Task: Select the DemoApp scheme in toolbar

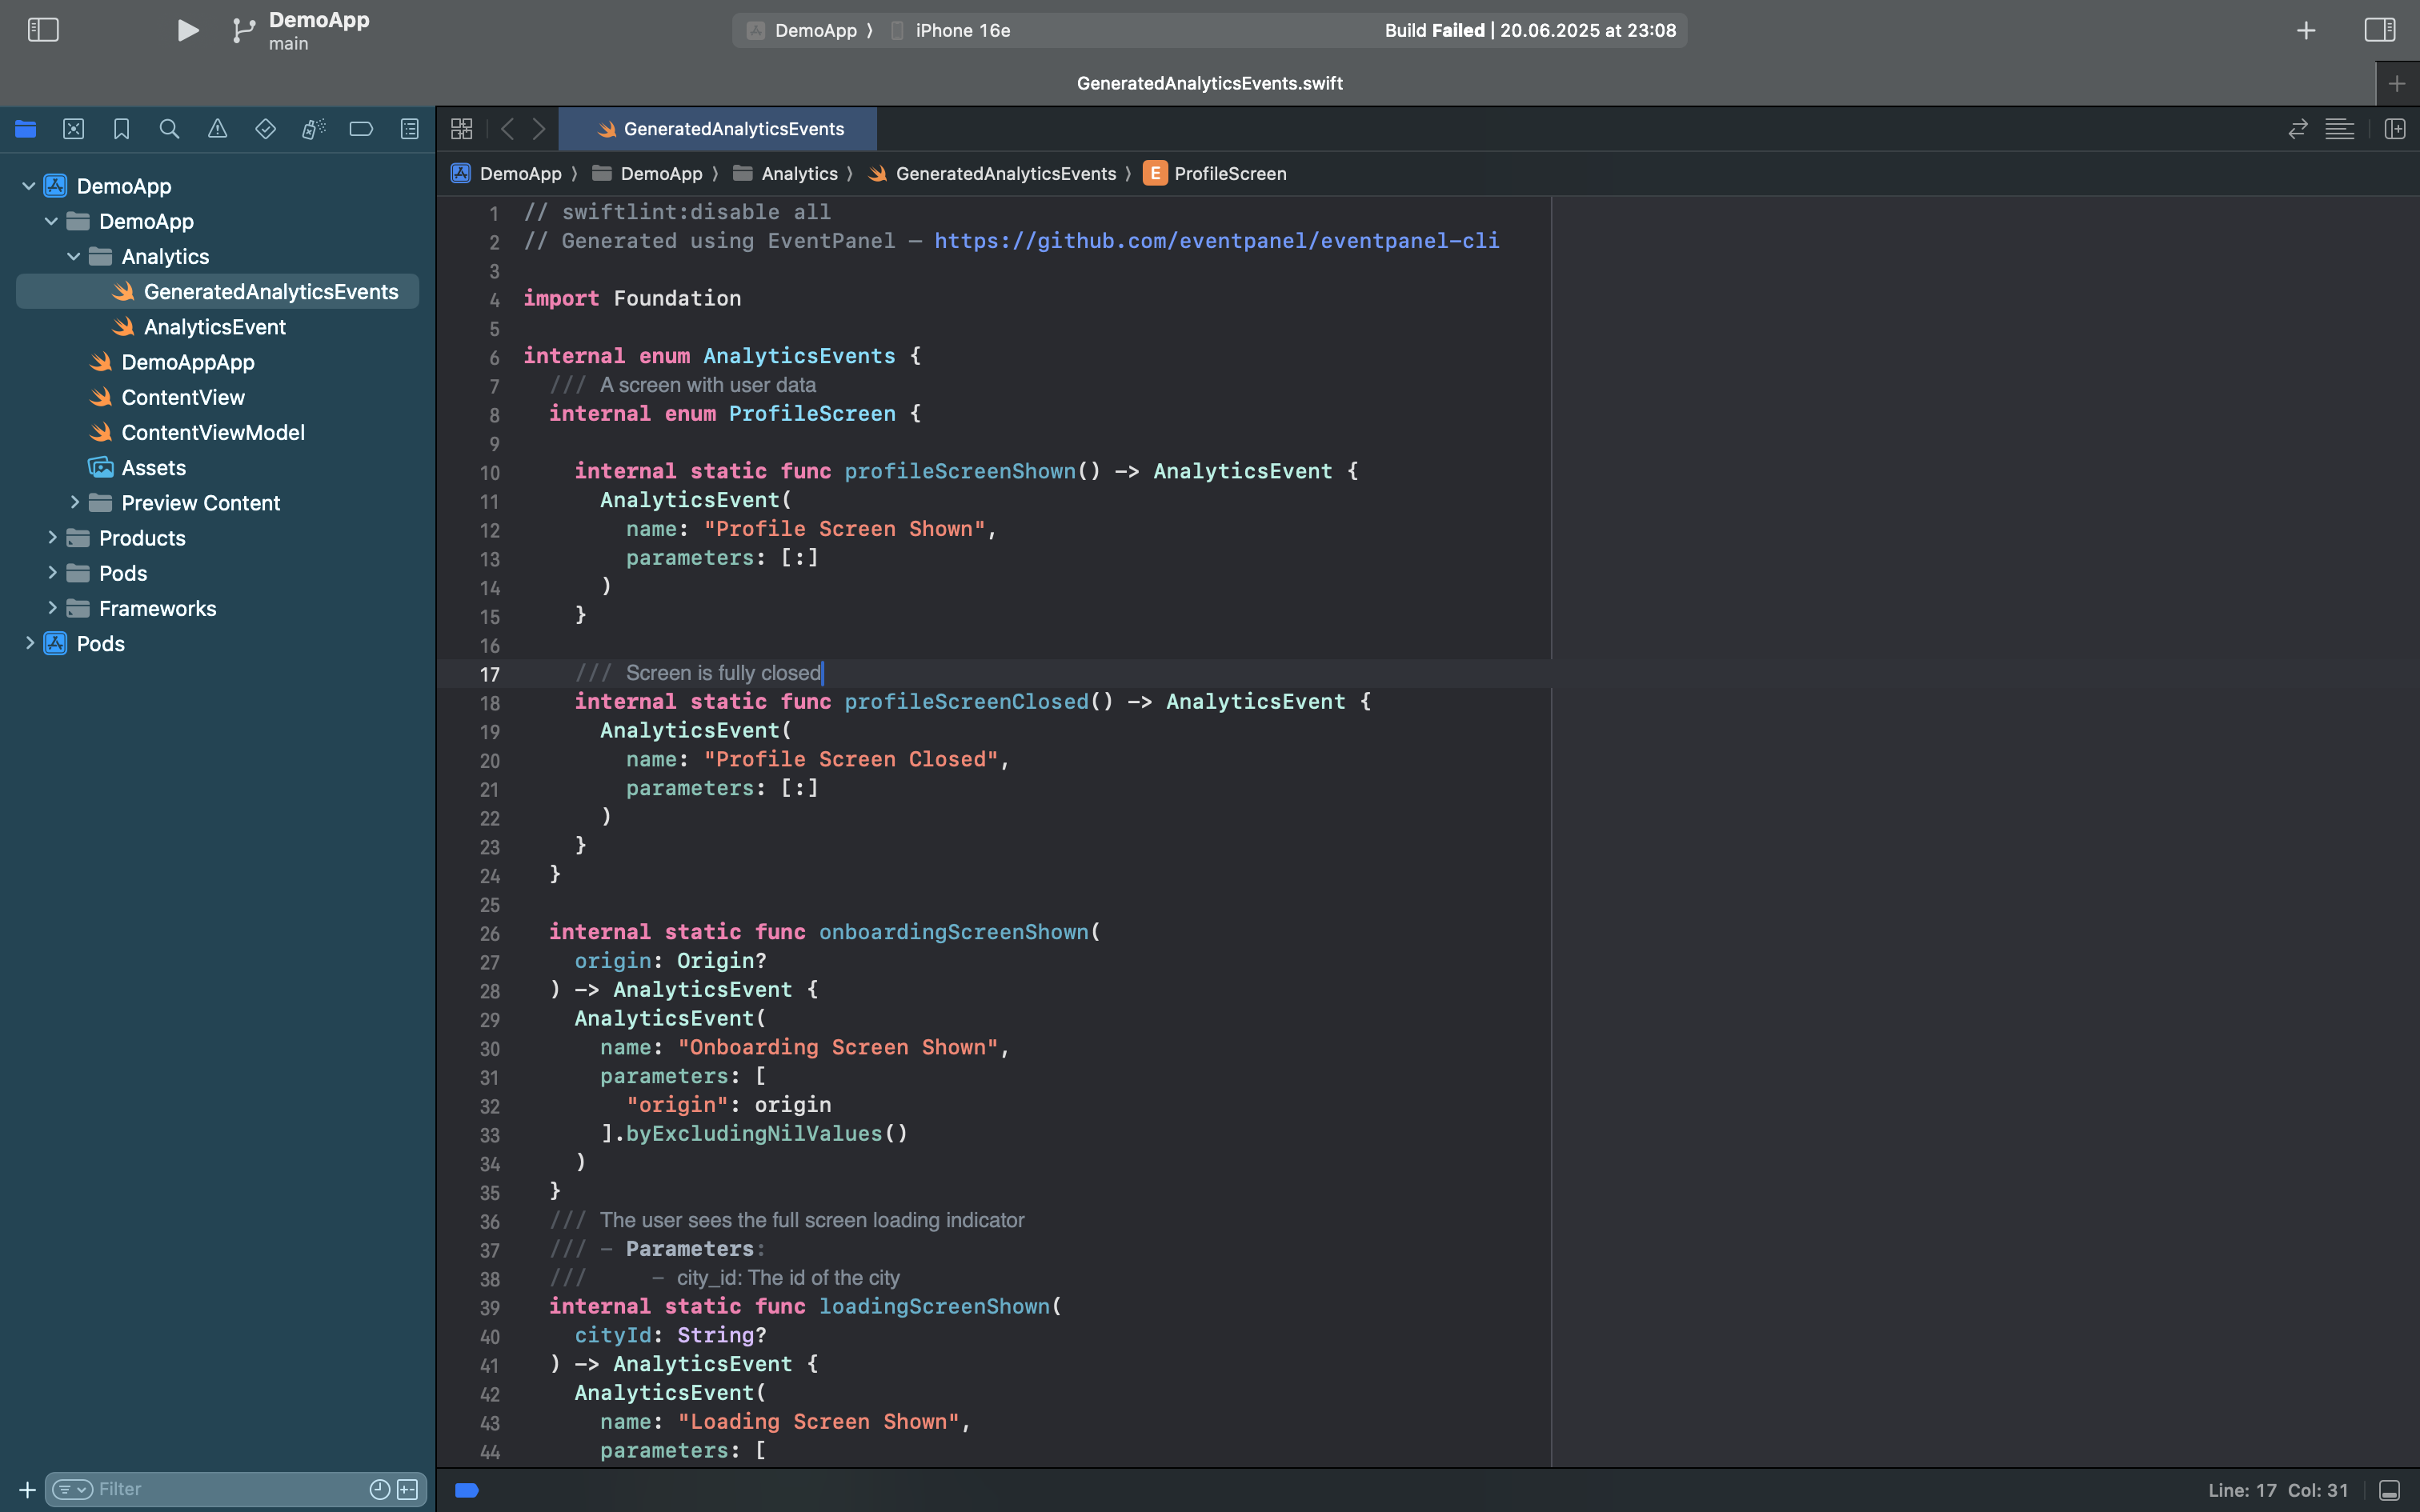Action: point(815,30)
